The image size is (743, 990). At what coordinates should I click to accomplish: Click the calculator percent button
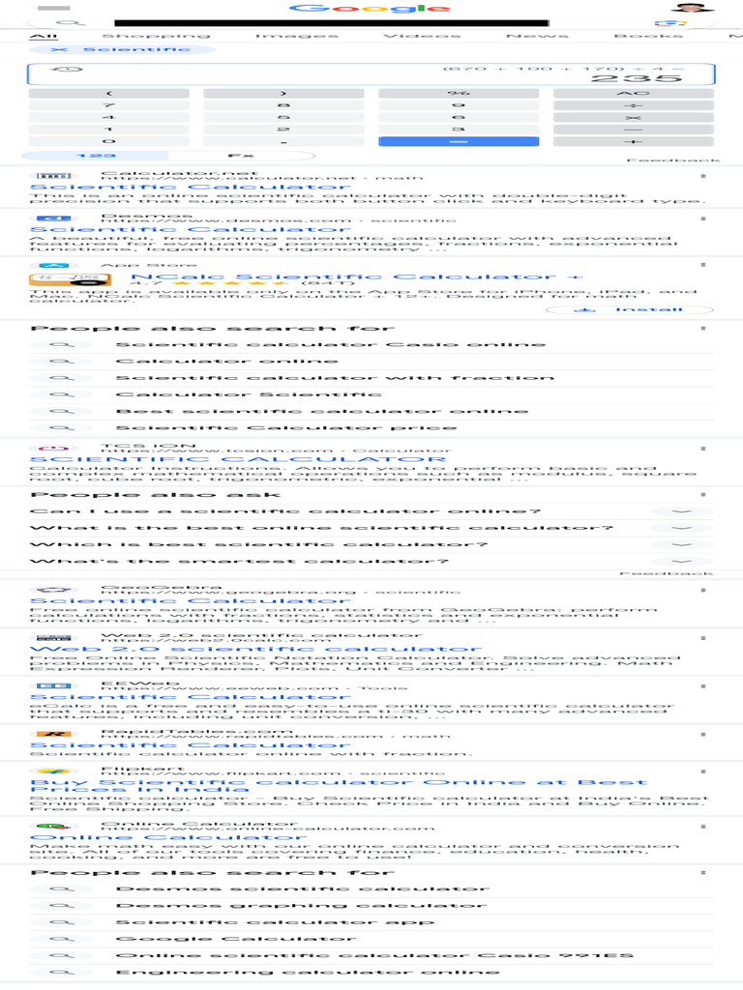tap(459, 94)
